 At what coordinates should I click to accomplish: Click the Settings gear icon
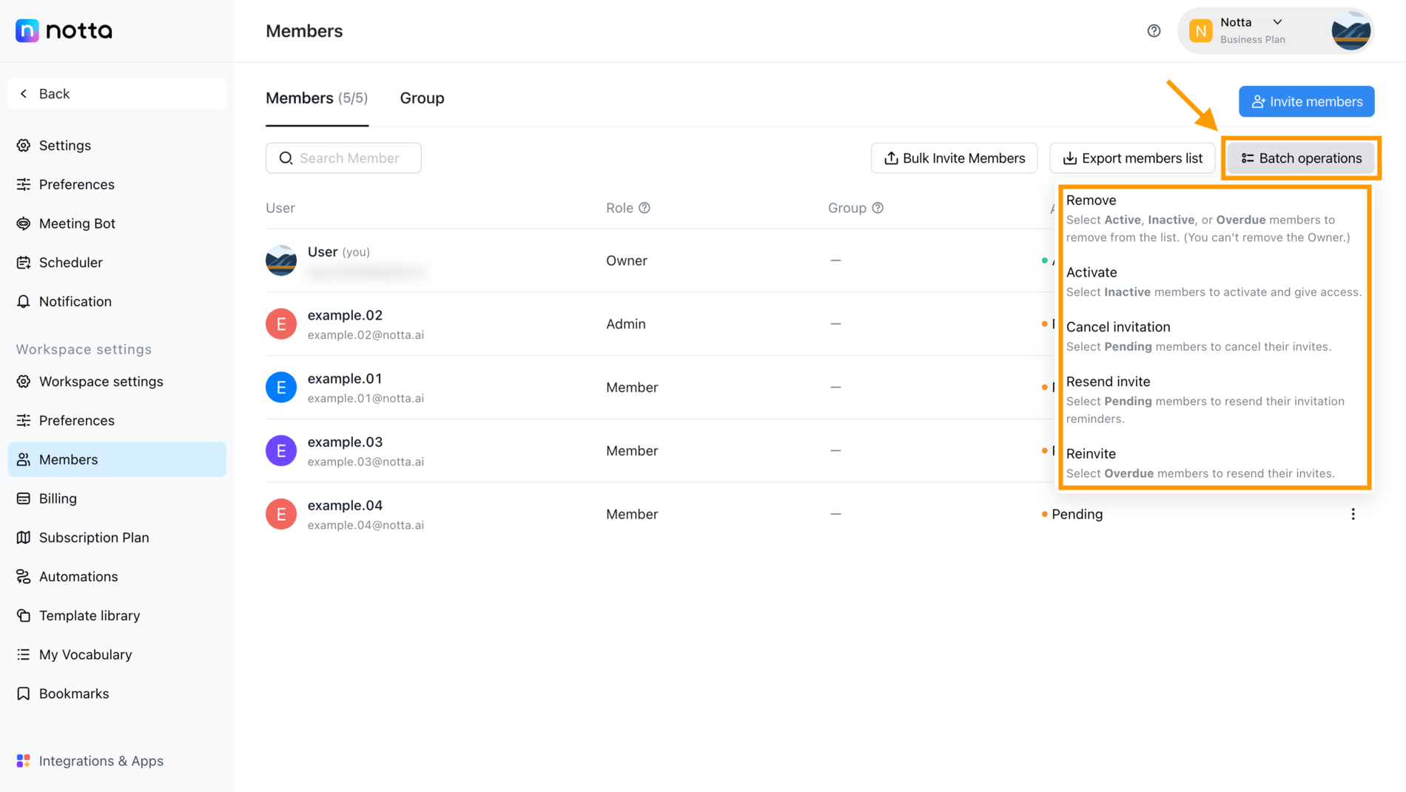(x=24, y=146)
